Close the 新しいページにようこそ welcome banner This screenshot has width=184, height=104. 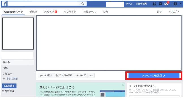[x=123, y=85]
